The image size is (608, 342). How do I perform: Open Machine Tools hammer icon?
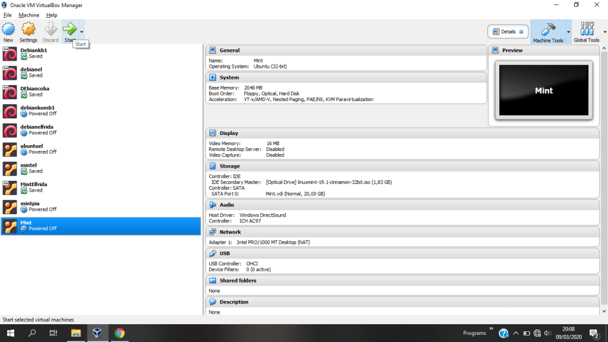tap(547, 31)
